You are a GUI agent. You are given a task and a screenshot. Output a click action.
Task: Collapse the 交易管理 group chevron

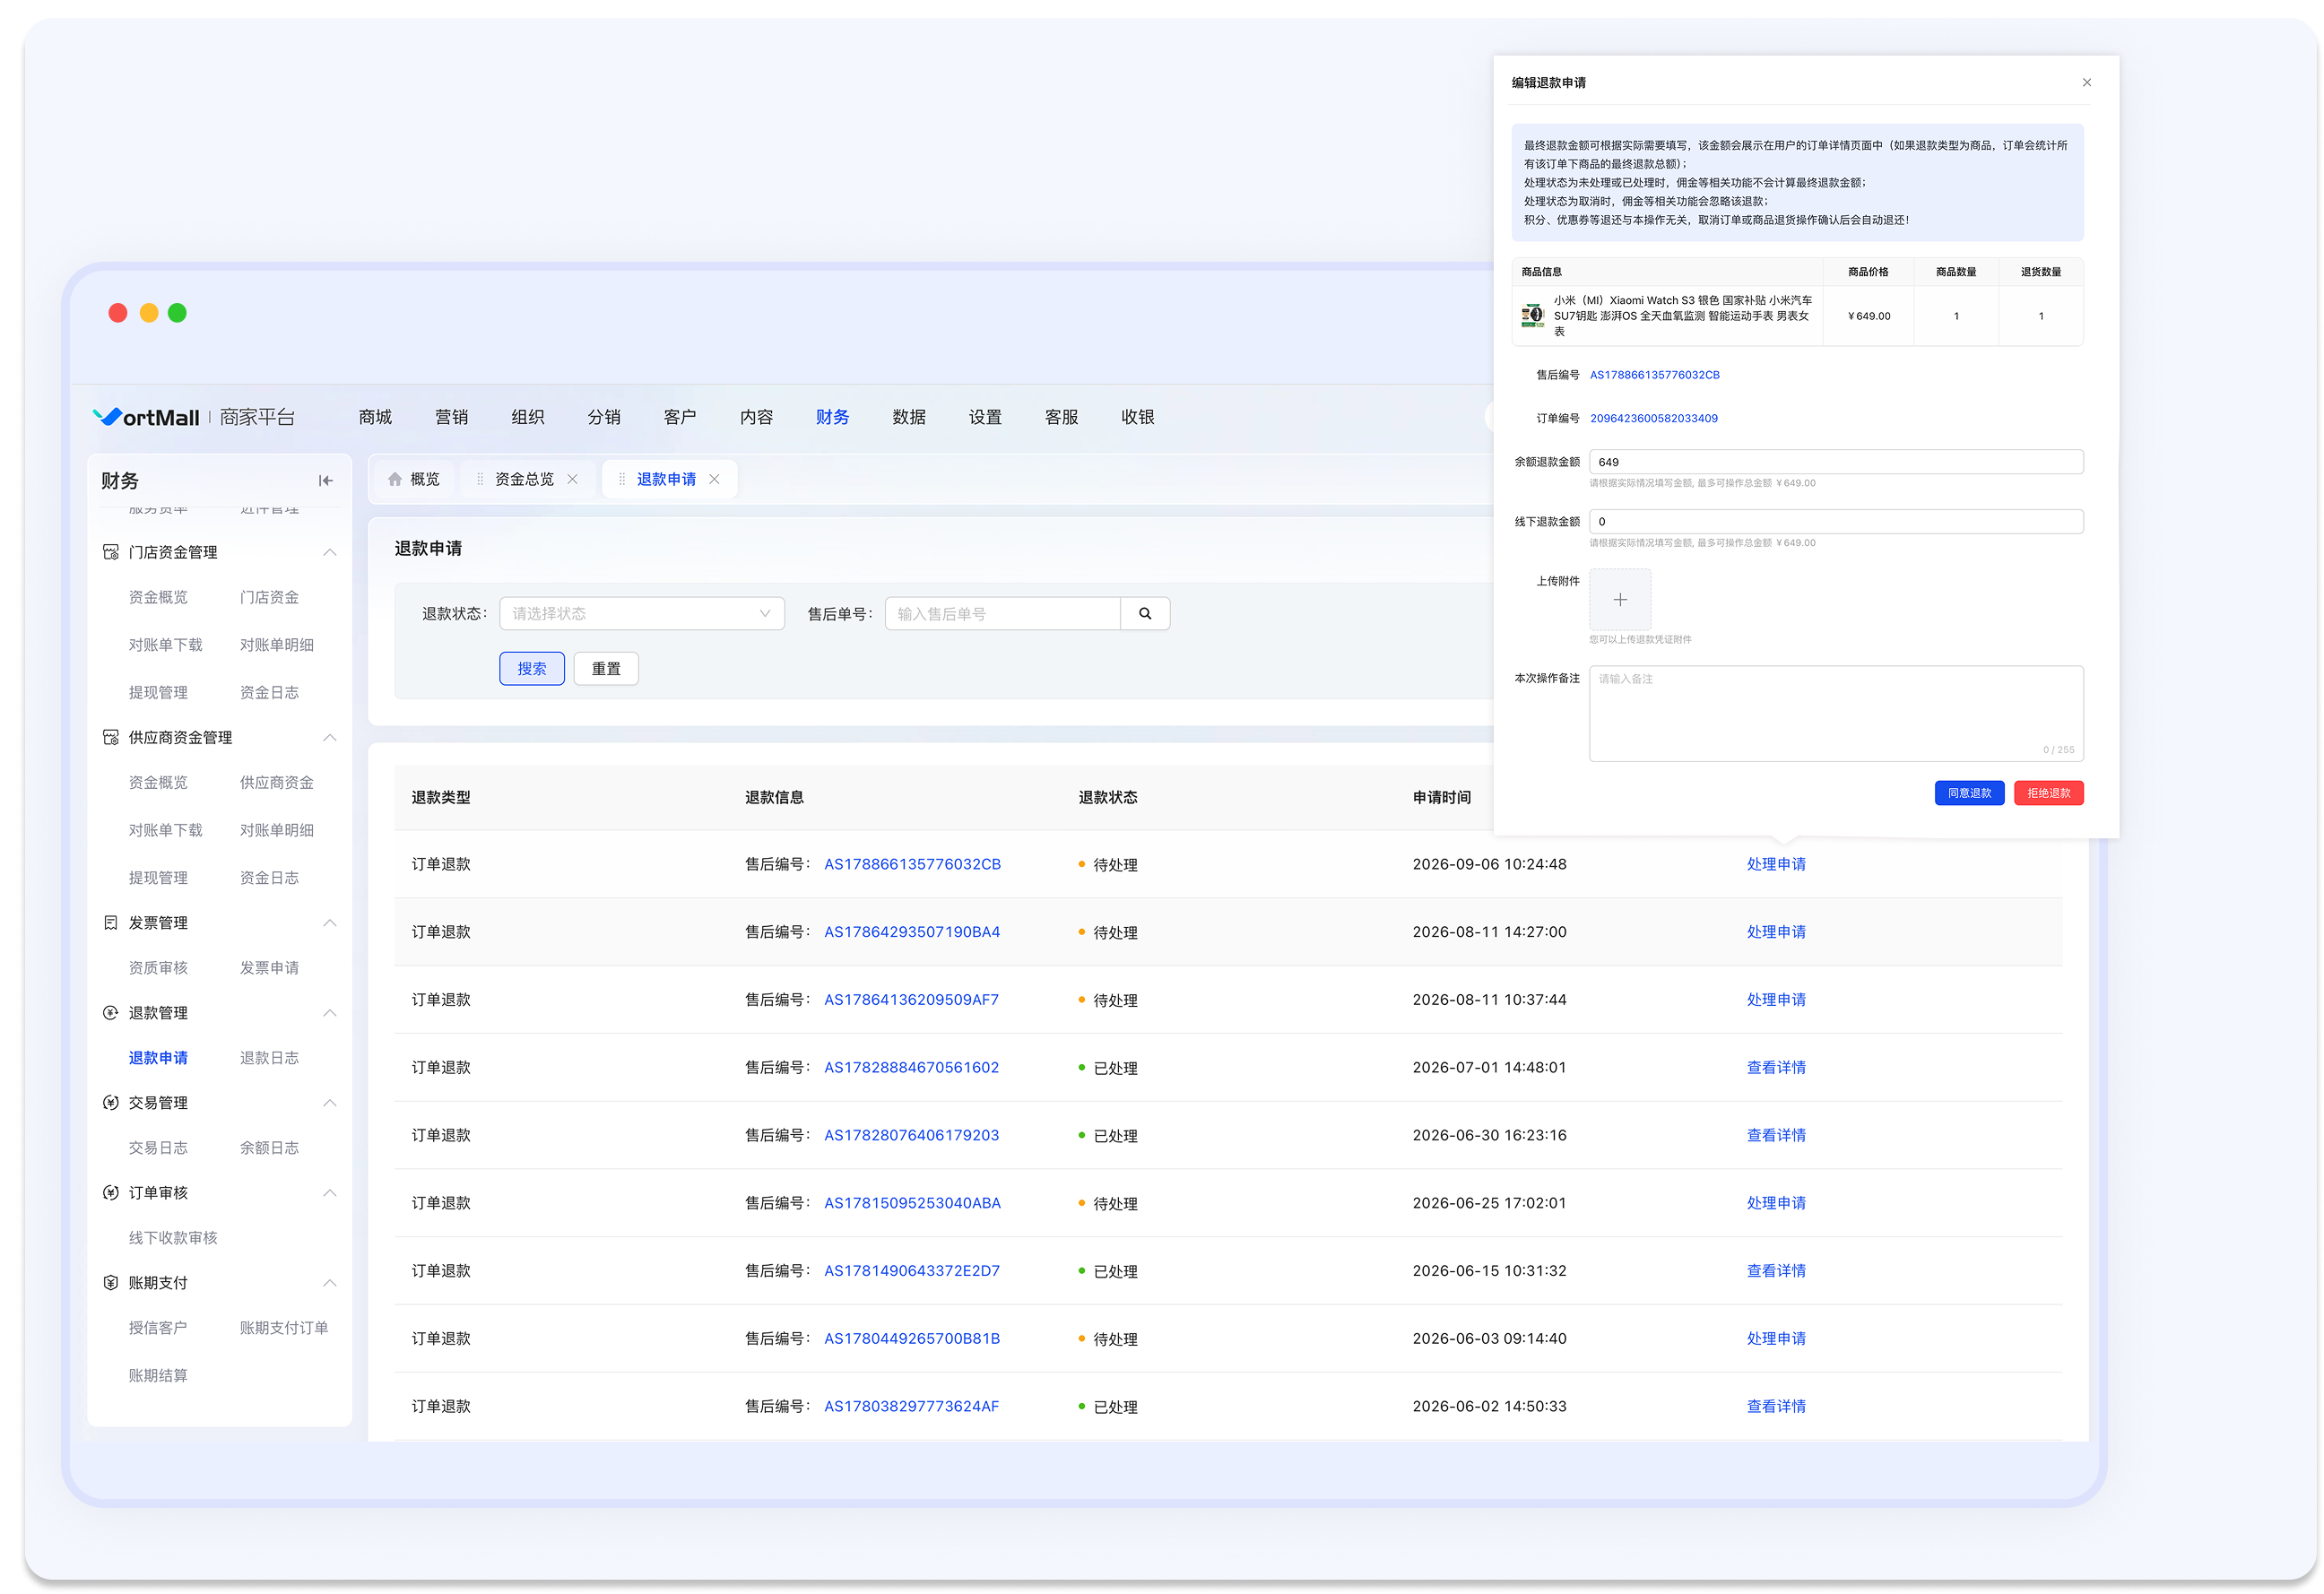[x=330, y=1103]
